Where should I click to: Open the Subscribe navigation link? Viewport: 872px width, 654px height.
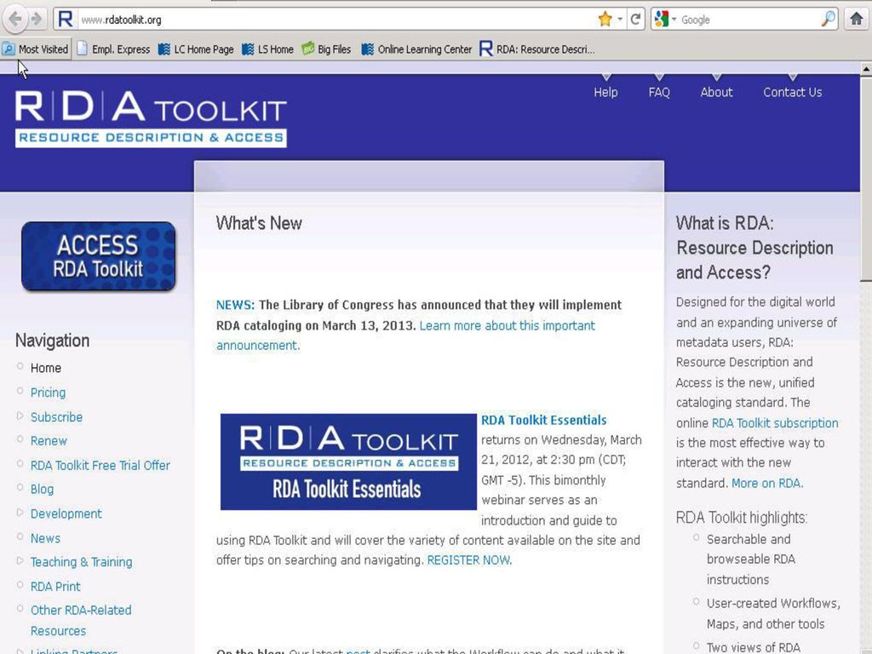point(56,416)
